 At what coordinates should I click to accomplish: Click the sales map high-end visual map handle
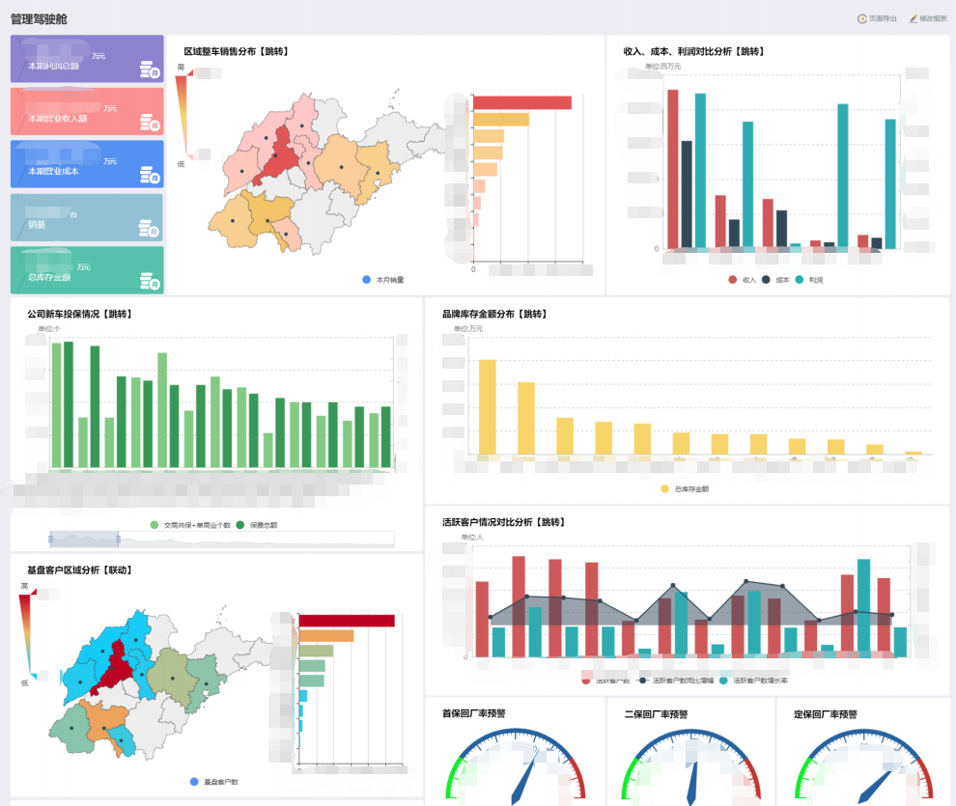[x=190, y=73]
